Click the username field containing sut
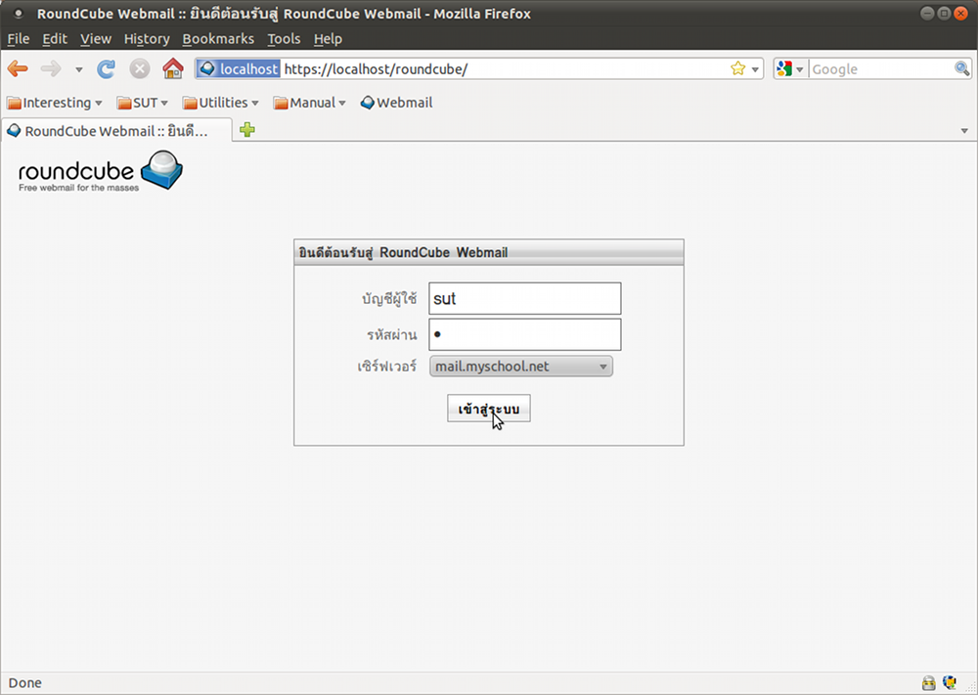This screenshot has height=695, width=978. pos(524,298)
